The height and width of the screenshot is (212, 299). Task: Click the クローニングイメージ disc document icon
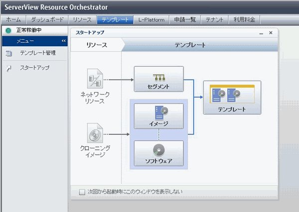coord(95,133)
